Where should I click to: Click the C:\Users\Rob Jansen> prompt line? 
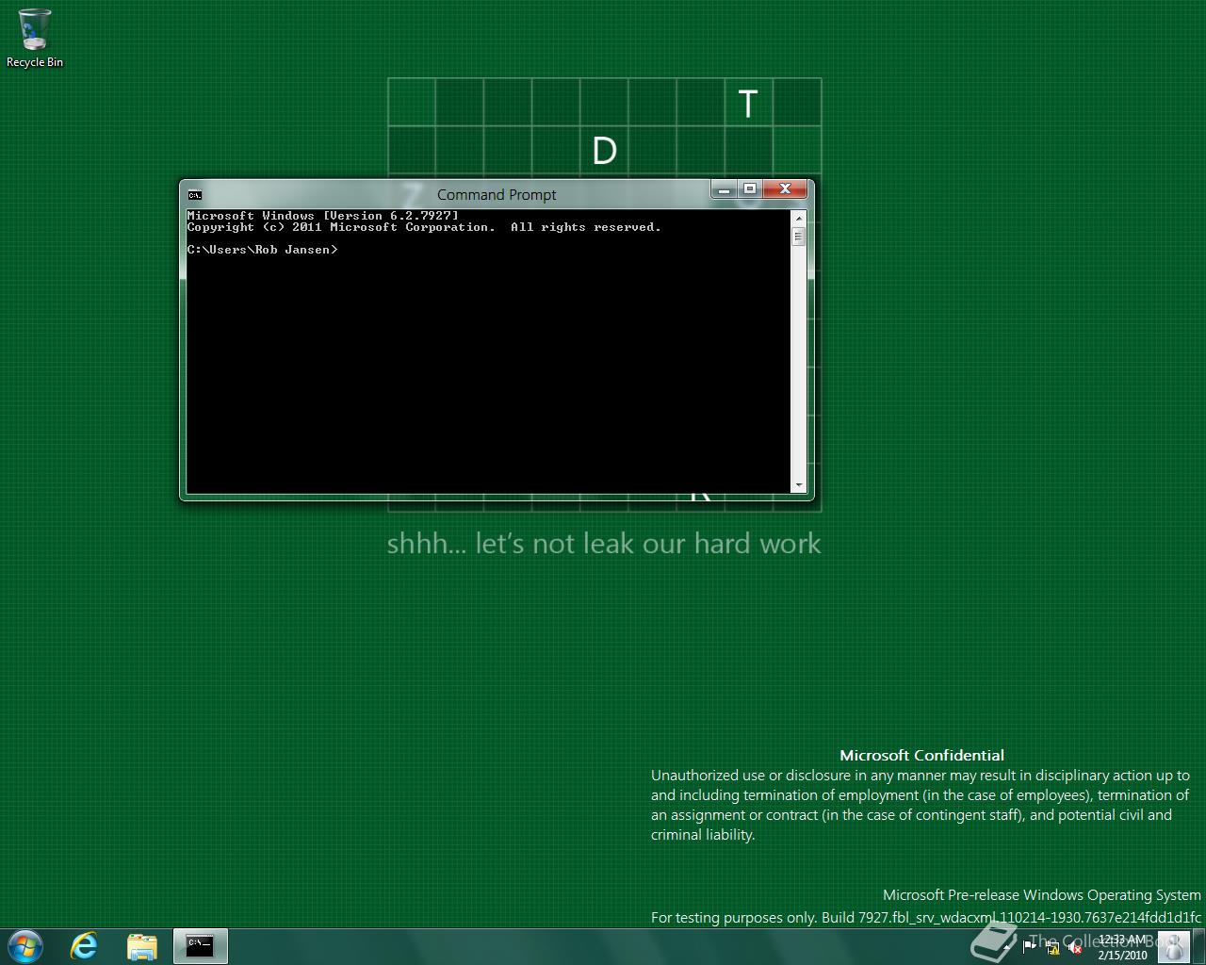(262, 250)
